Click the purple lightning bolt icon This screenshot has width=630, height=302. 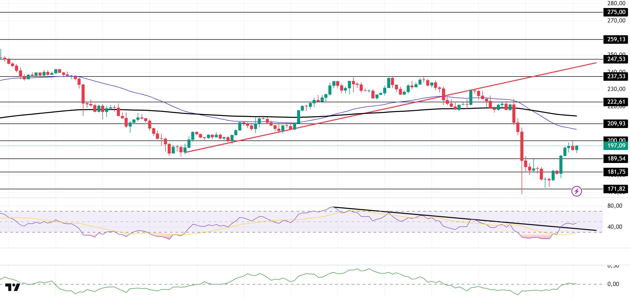click(576, 191)
